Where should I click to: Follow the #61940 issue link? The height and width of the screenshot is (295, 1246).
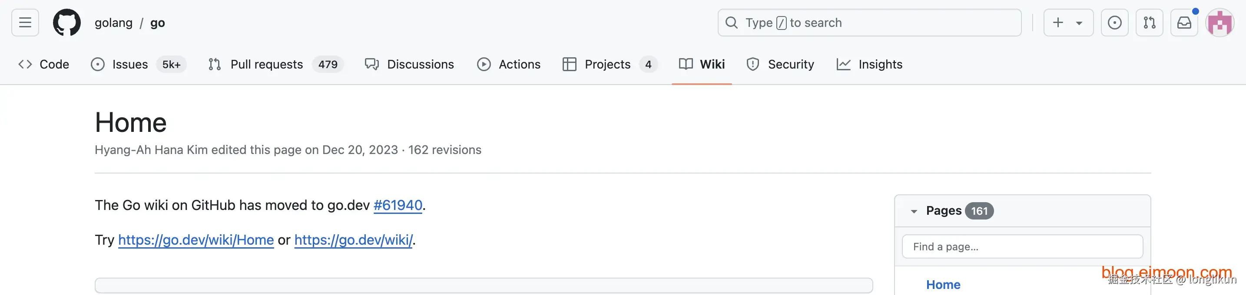(x=398, y=205)
